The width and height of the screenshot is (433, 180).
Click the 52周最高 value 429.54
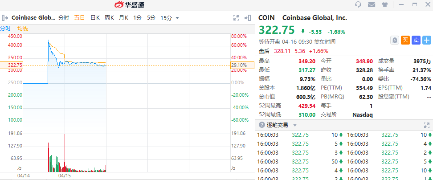point(307,106)
